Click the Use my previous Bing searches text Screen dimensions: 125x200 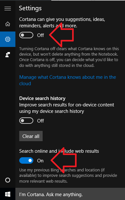(x=68, y=176)
